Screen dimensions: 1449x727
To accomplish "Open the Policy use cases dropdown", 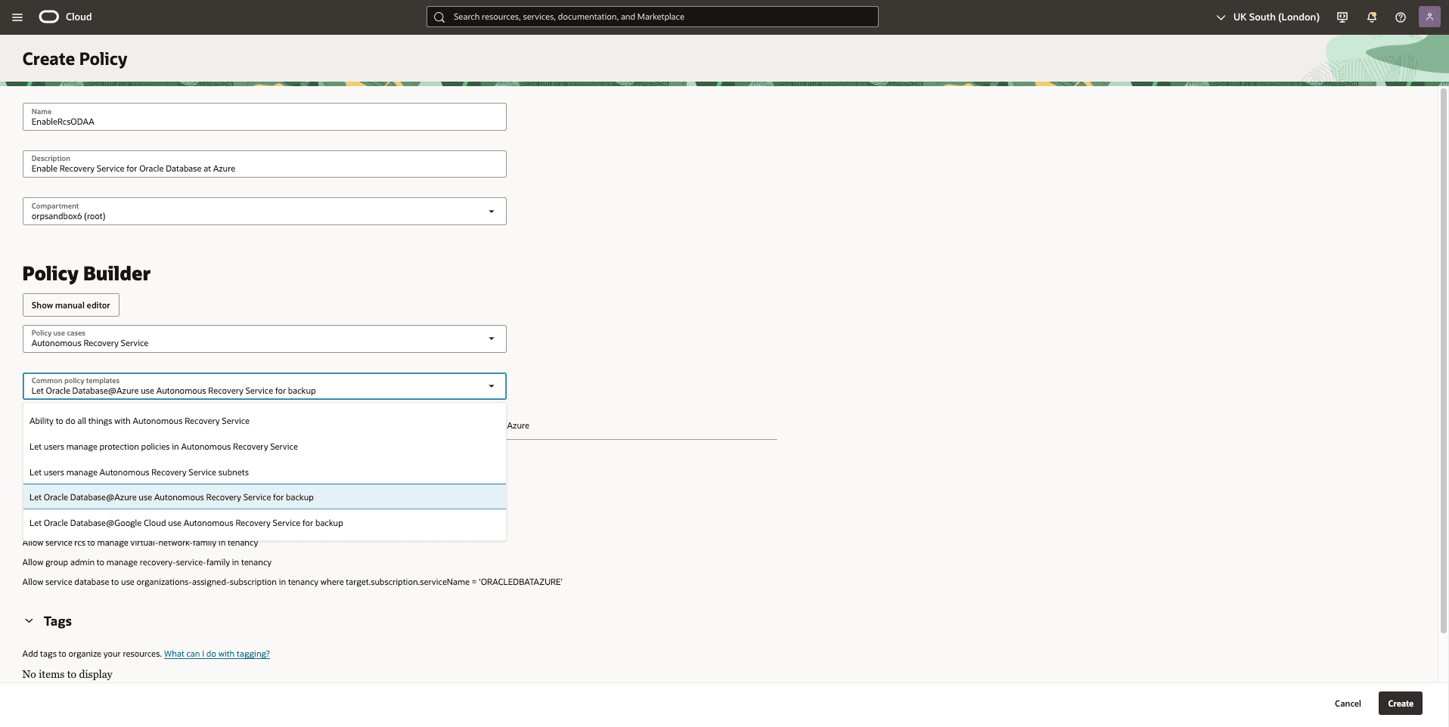I will click(492, 338).
